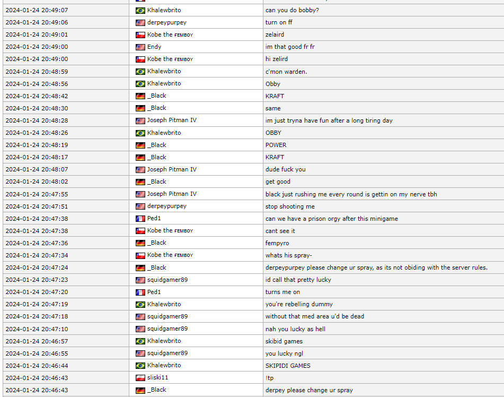Click the flag icon next to sliski11
The height and width of the screenshot is (397, 504).
[x=140, y=378]
